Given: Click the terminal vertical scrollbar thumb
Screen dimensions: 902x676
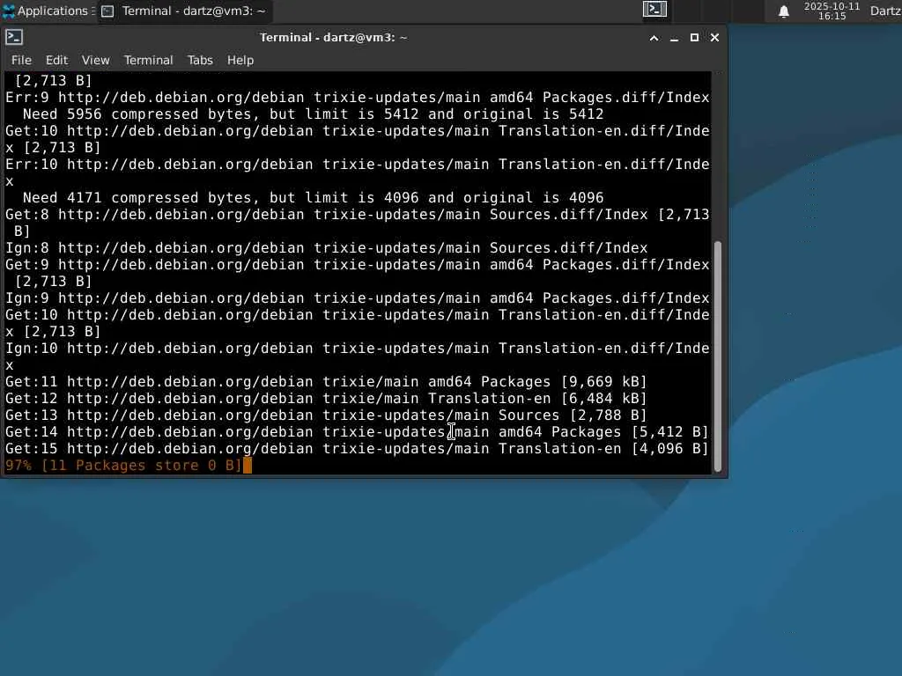Looking at the screenshot, I should tap(718, 357).
